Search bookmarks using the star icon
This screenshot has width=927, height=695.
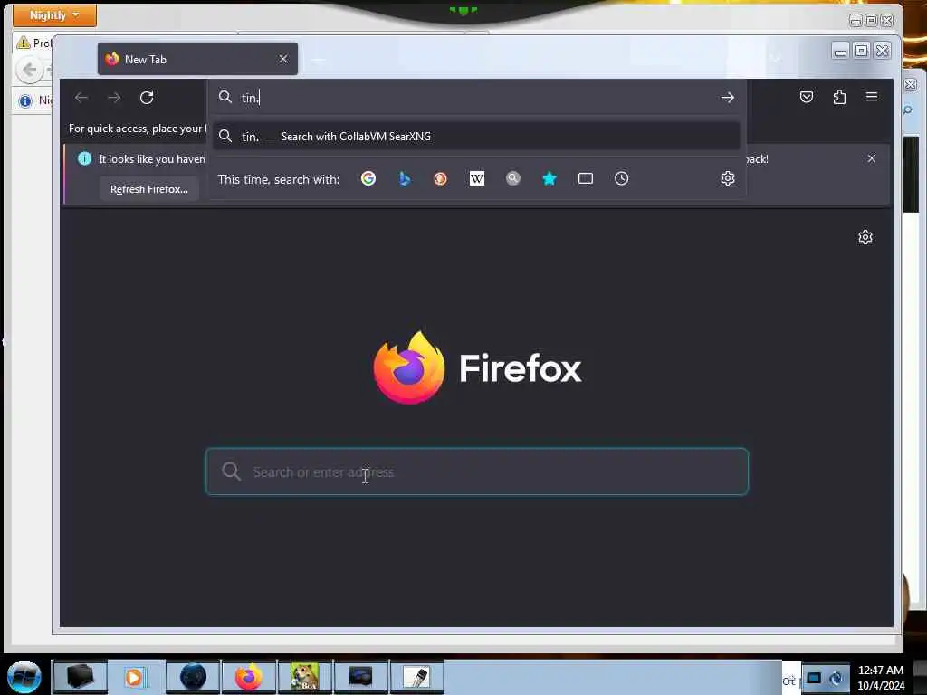(550, 178)
